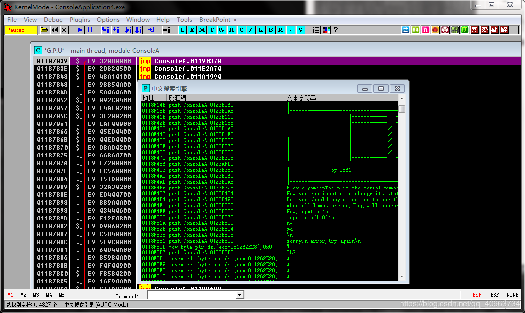
Task: Open help with the question mark icon
Action: pyautogui.click(x=336, y=30)
